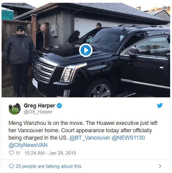Click the like count number 11
The height and width of the screenshot is (173, 172).
pos(18,153)
